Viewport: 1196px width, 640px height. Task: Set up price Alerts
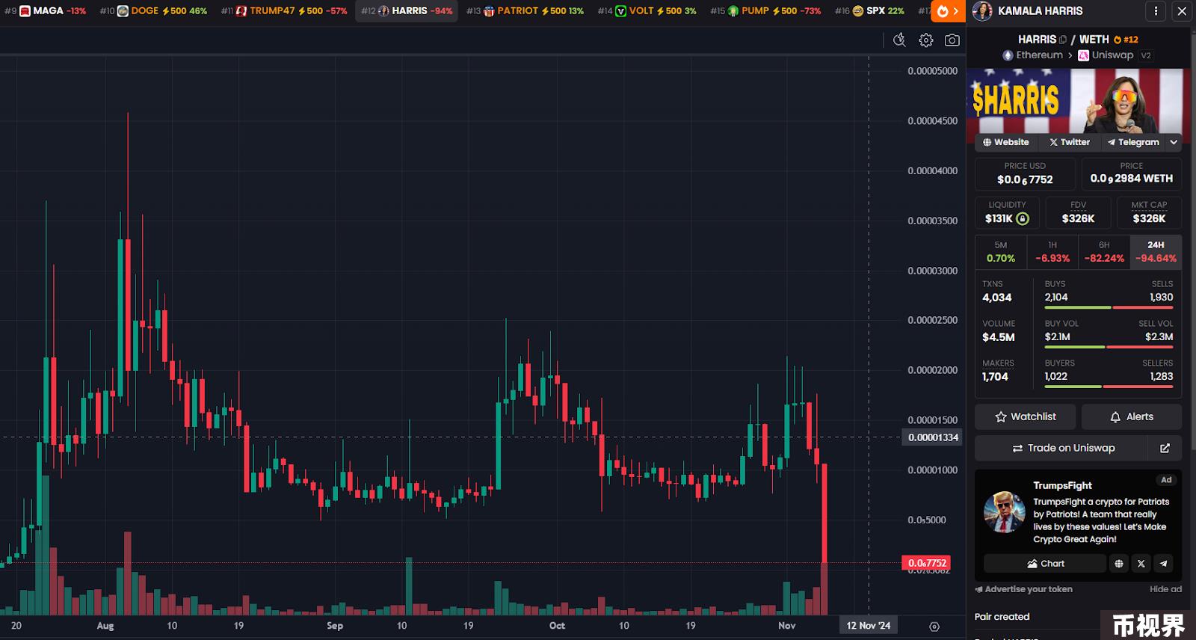pos(1131,416)
